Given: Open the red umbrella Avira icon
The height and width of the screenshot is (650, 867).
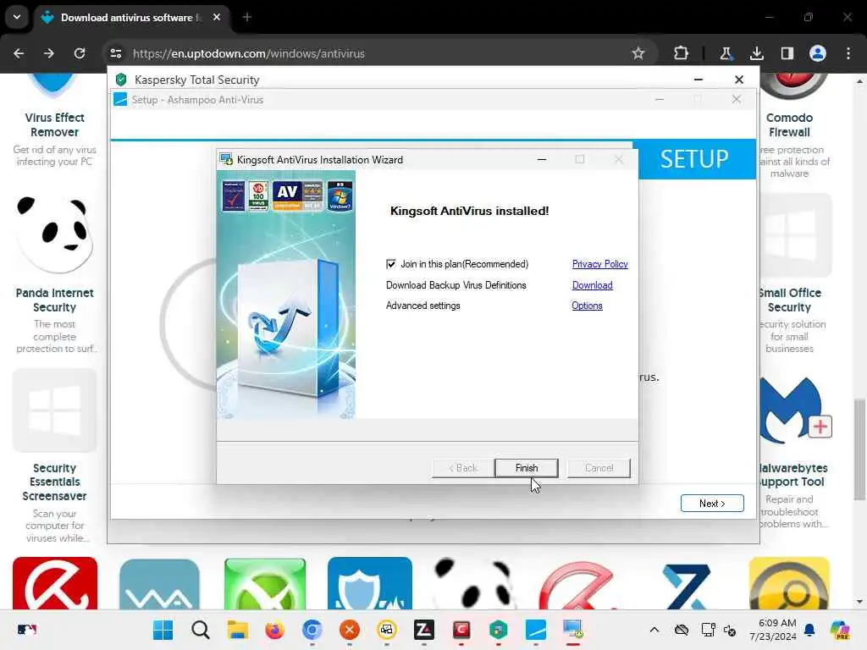Looking at the screenshot, I should pyautogui.click(x=55, y=583).
